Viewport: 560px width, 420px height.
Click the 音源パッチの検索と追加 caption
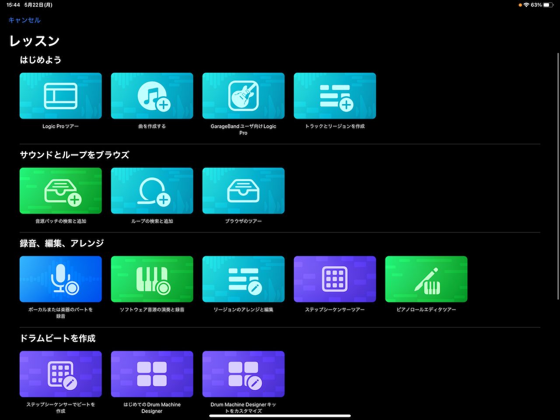[x=61, y=221]
